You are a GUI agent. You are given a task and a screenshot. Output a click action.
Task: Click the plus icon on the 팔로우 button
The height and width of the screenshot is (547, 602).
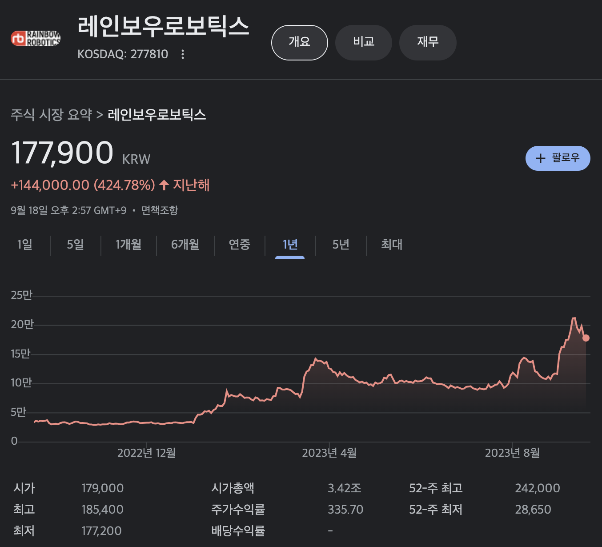click(x=540, y=158)
